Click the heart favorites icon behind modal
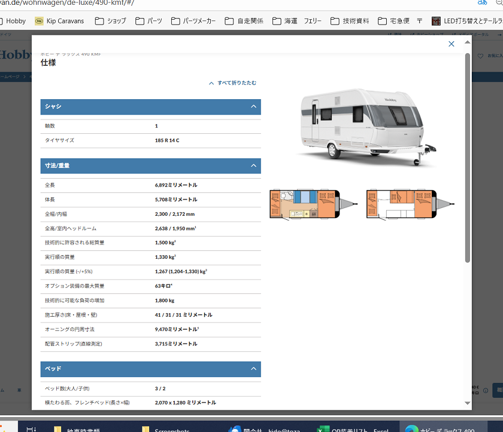Screen dimensions: 503x432 pos(480,56)
